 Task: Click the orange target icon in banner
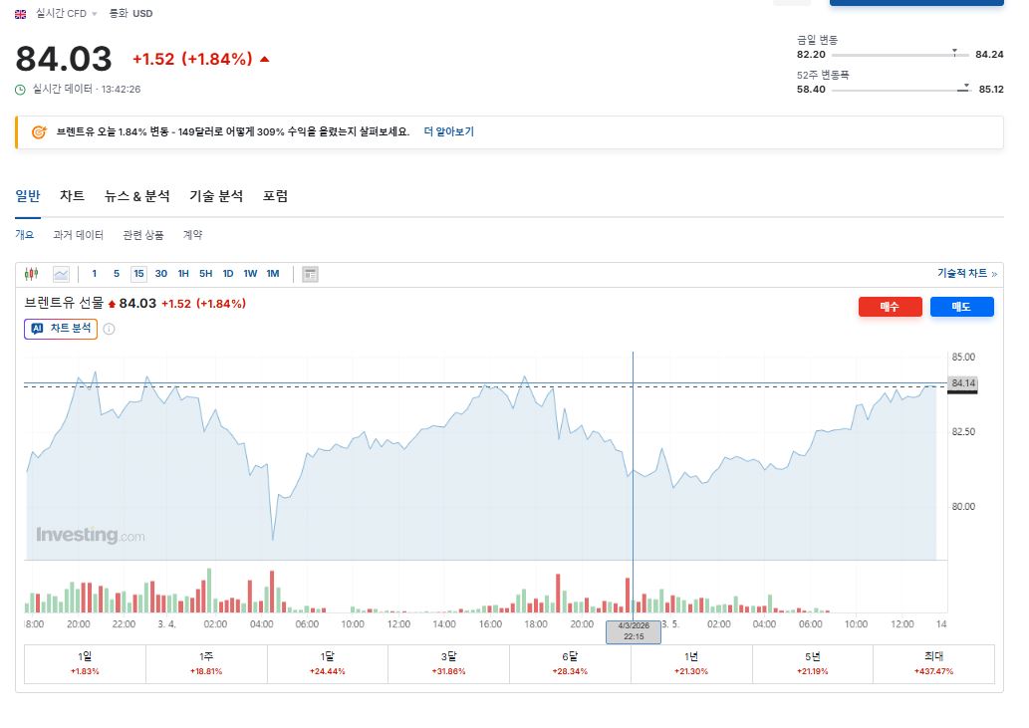40,131
